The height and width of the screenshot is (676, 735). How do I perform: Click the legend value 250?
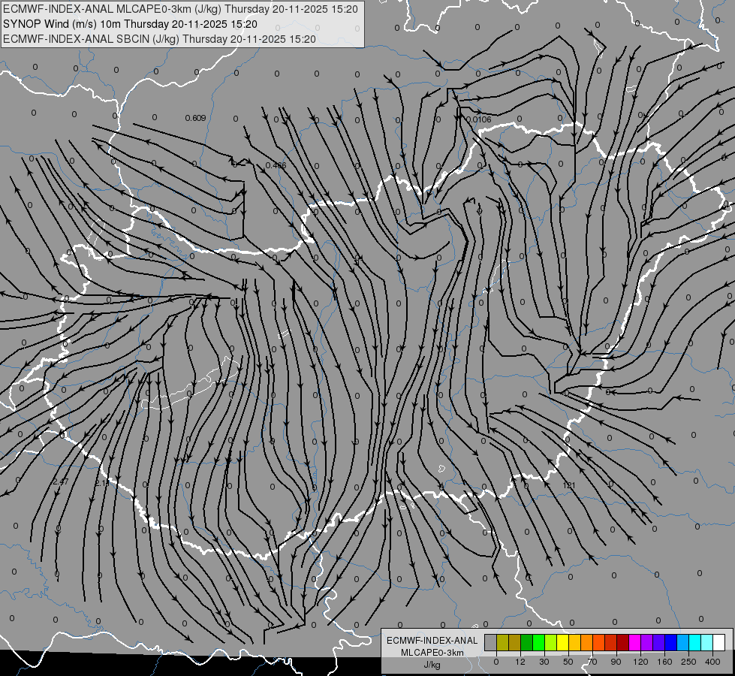point(688,662)
